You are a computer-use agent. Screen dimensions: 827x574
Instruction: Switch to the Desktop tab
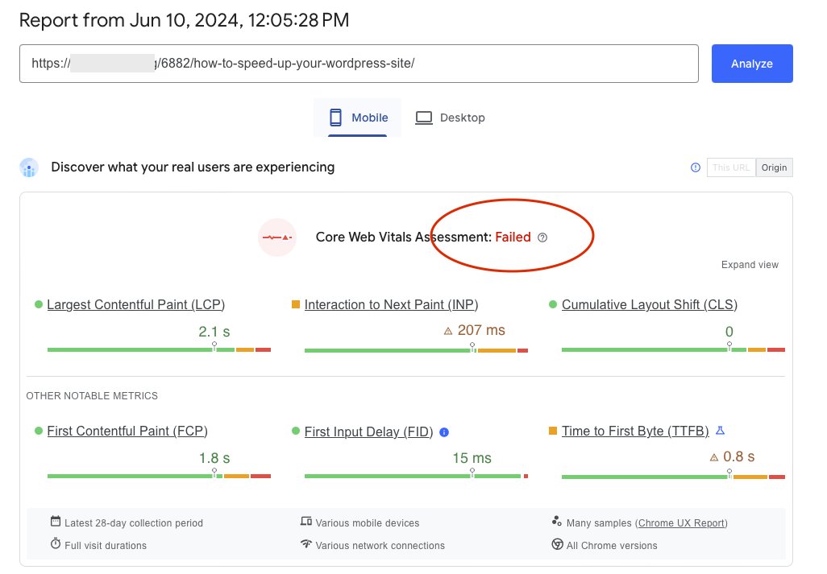pyautogui.click(x=450, y=118)
